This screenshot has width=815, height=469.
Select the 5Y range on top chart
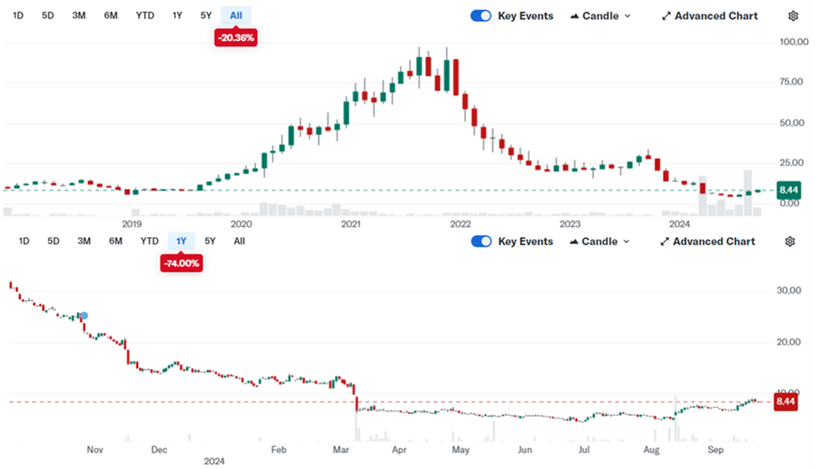click(206, 16)
